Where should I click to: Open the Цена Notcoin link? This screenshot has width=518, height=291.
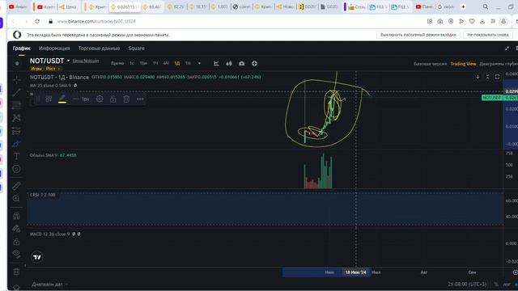[86, 61]
